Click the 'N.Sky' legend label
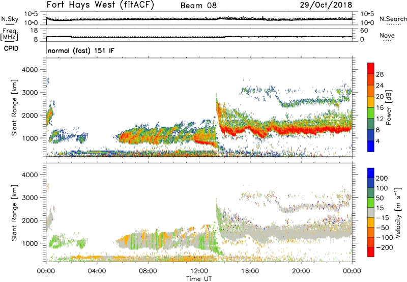Viewport: 407px width, 282px height. click(10, 19)
